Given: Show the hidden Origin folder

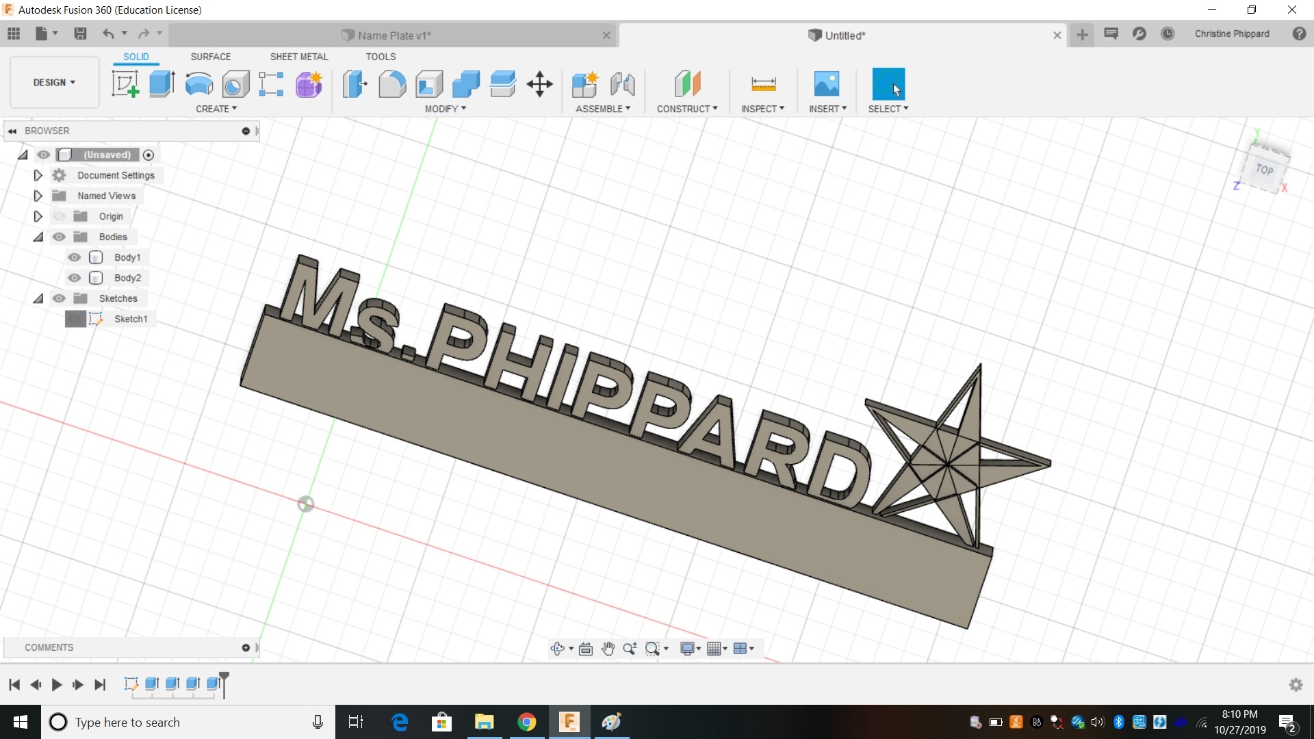Looking at the screenshot, I should click(59, 216).
